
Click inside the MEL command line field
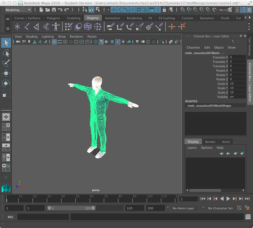(43, 217)
